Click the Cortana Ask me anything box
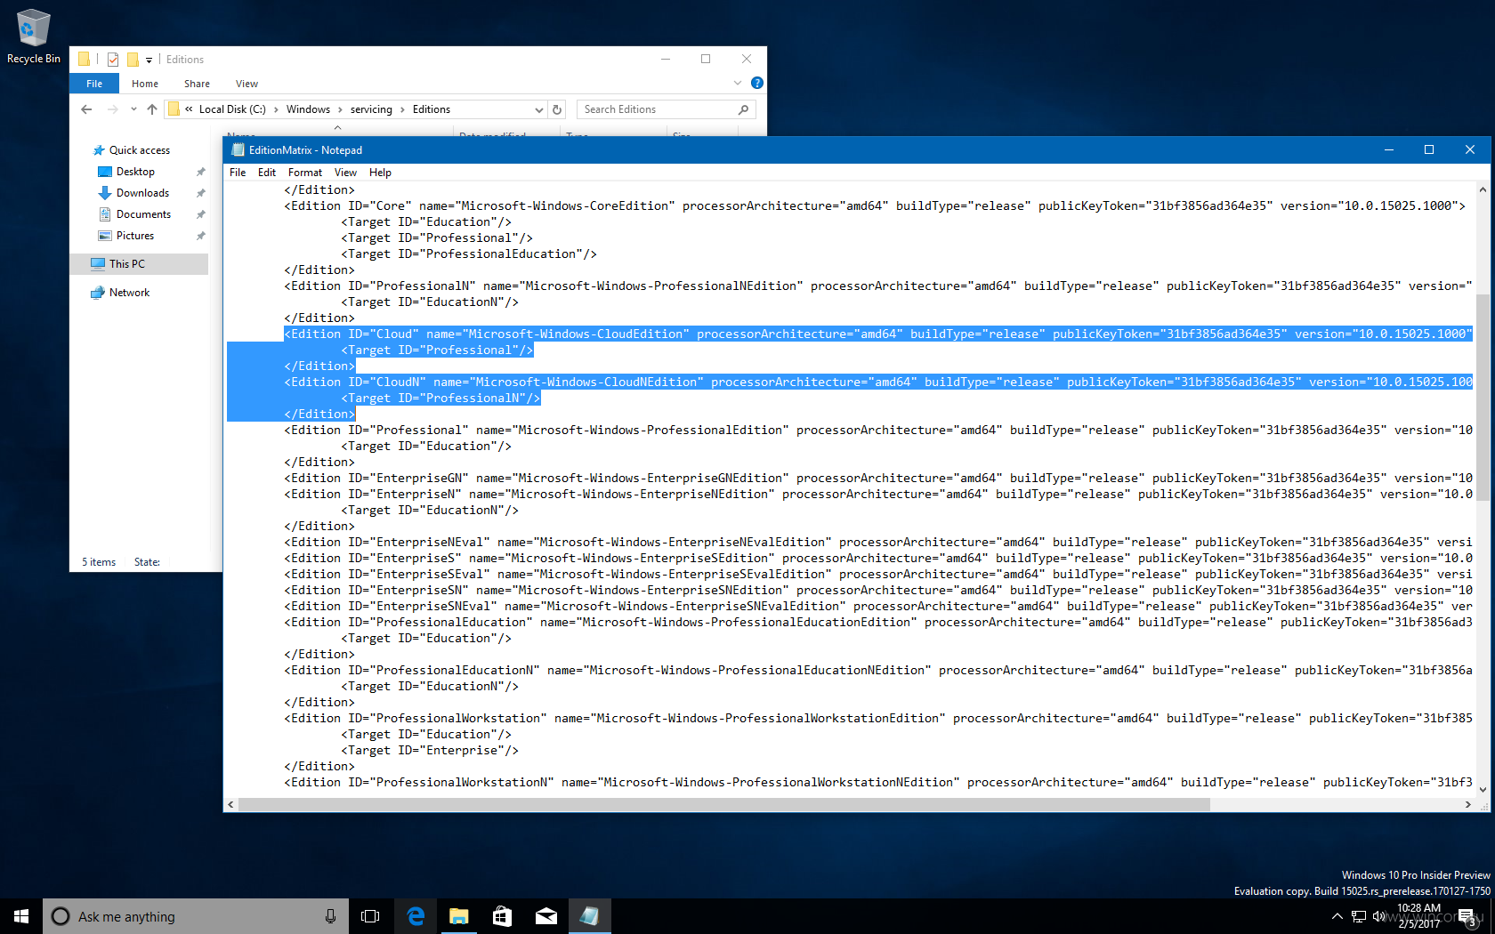The width and height of the screenshot is (1495, 934). tap(198, 916)
